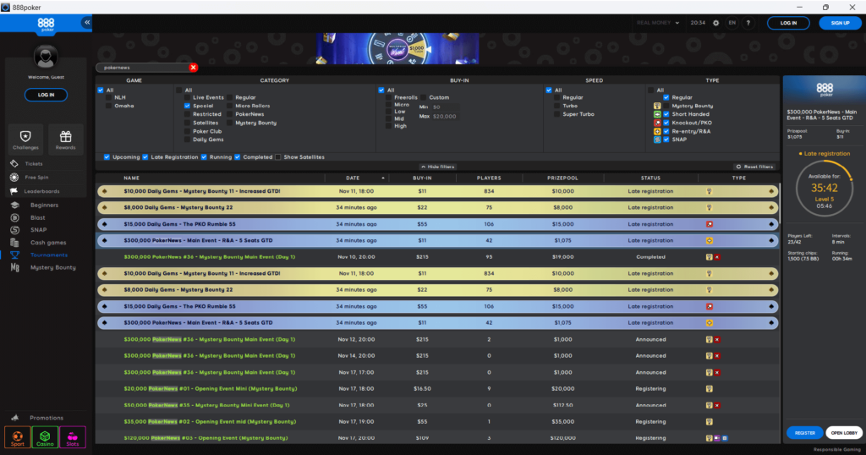This screenshot has height=455, width=866.
Task: Uncheck the Special category checkbox
Action: [x=187, y=106]
